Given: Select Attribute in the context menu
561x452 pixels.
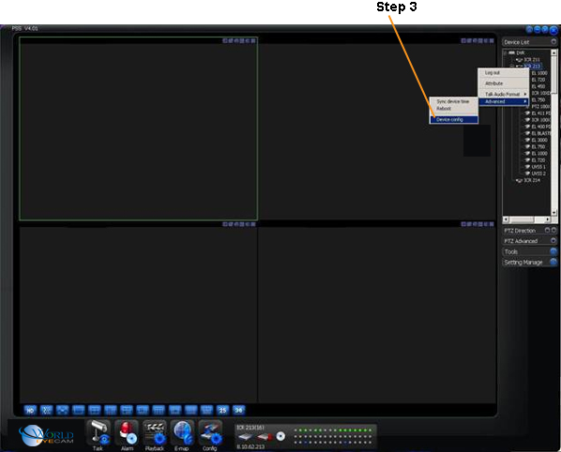Looking at the screenshot, I should 504,83.
